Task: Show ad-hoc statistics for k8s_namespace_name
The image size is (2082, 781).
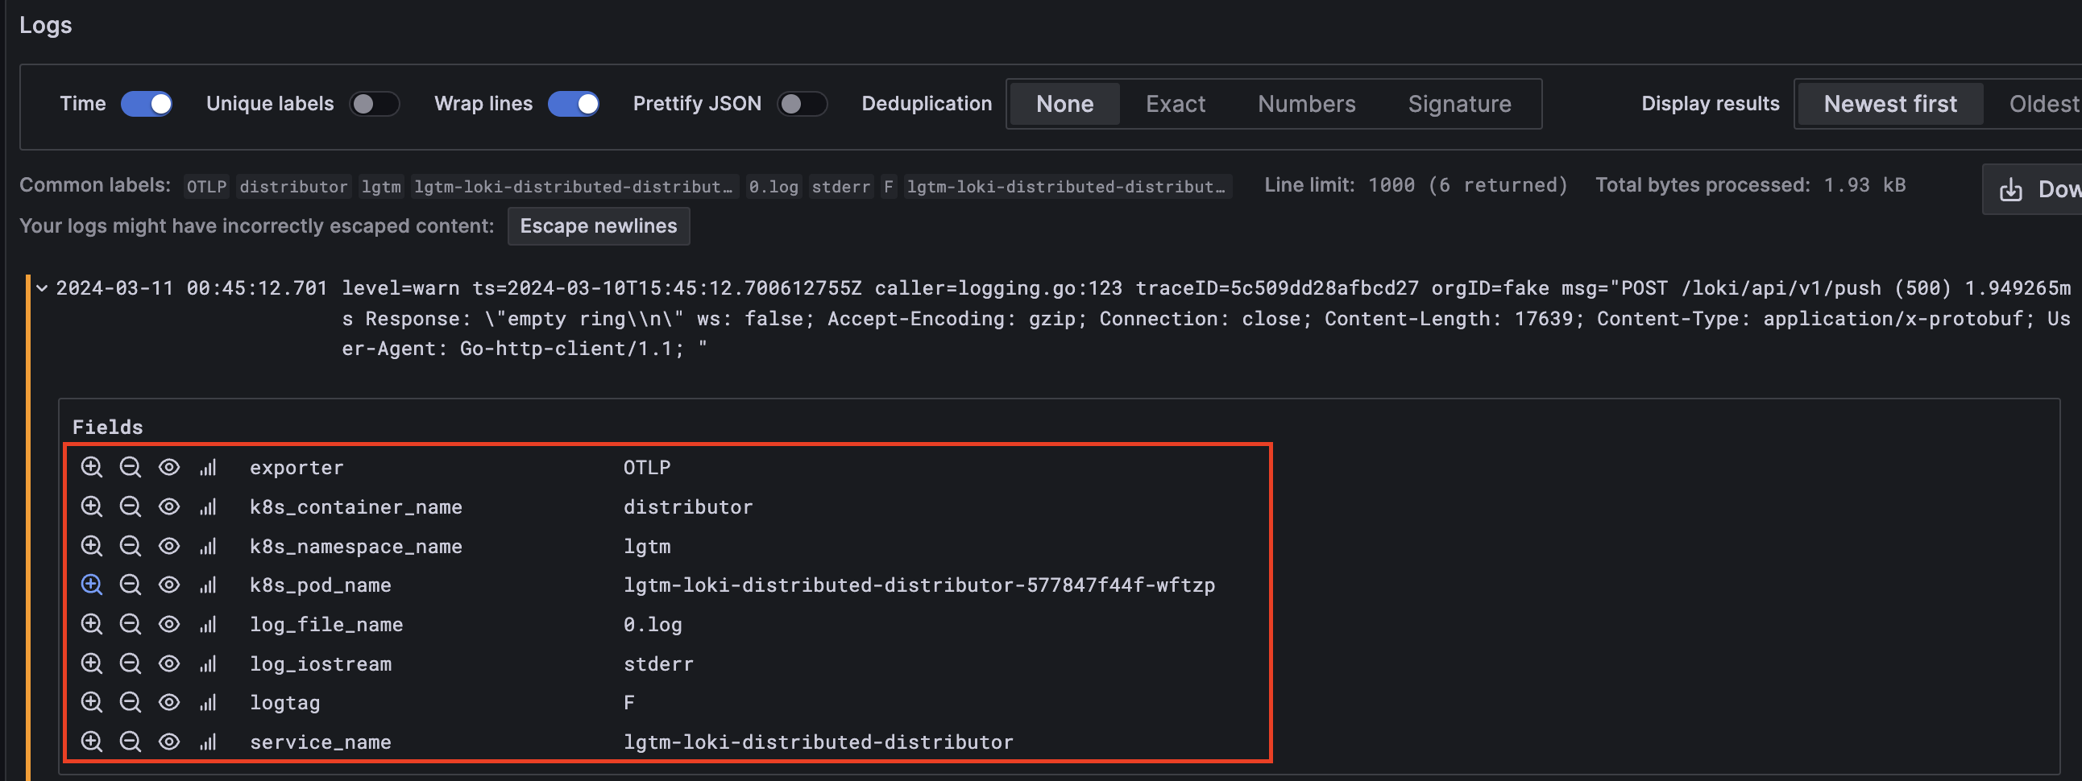Action: (x=208, y=546)
